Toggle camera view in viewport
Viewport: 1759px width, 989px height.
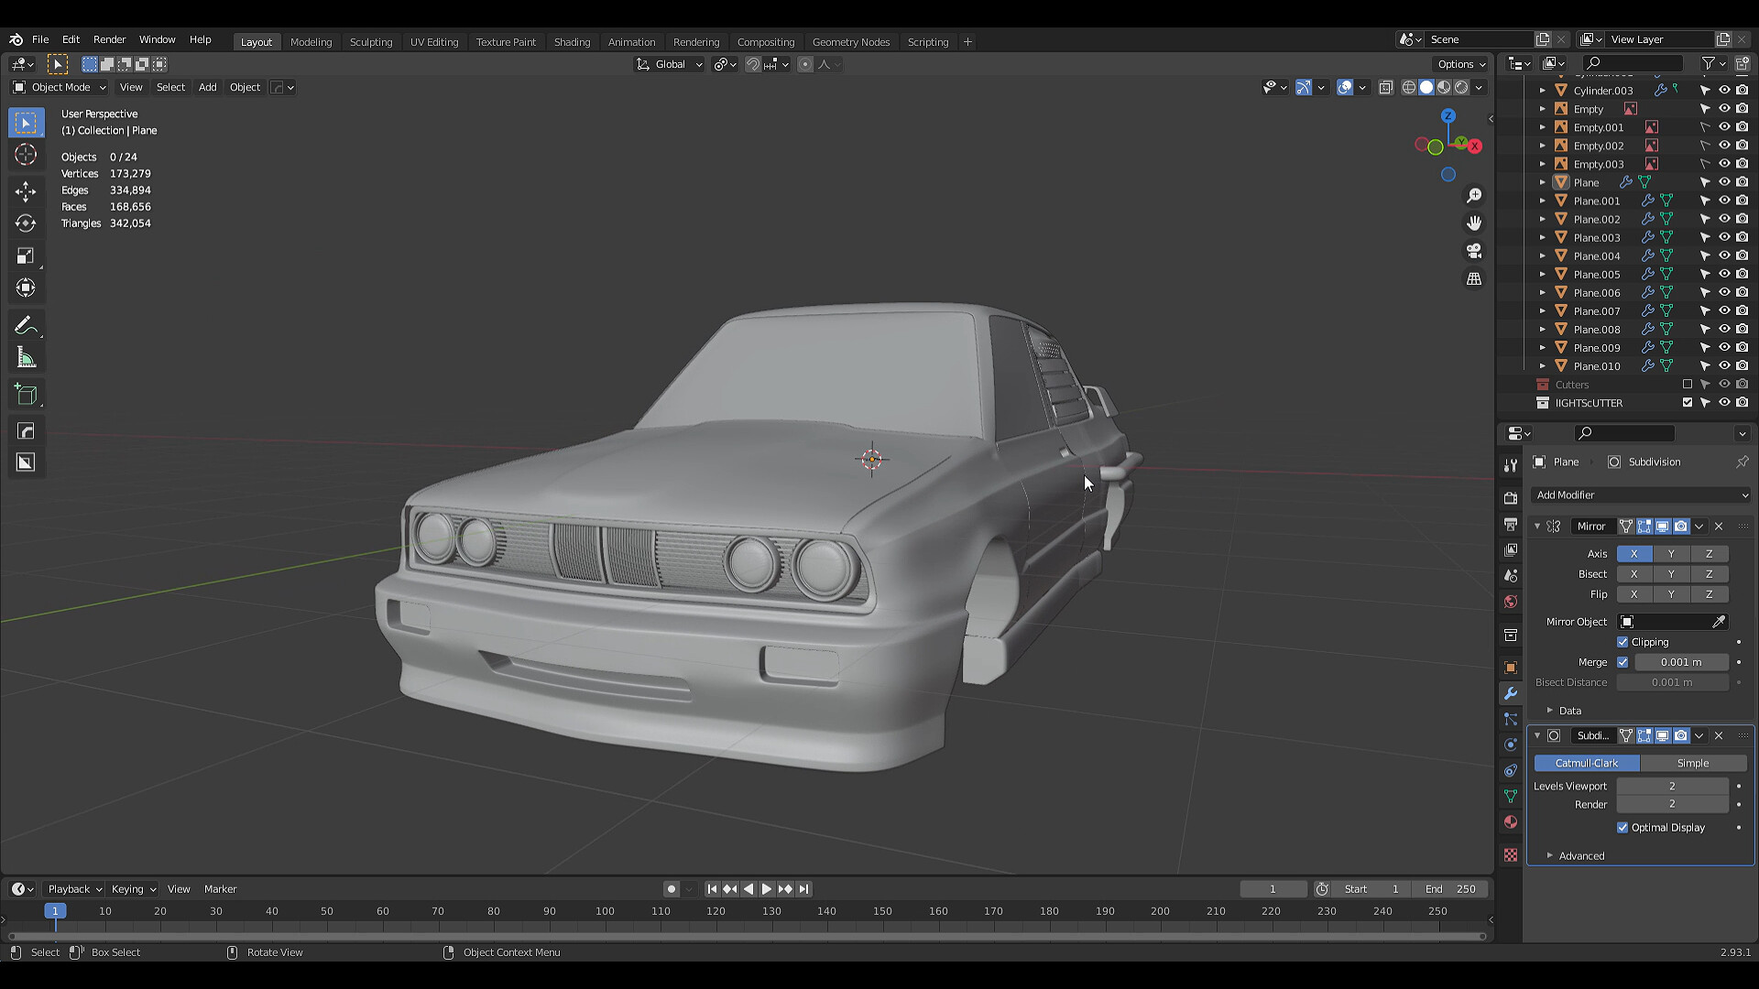click(1474, 251)
